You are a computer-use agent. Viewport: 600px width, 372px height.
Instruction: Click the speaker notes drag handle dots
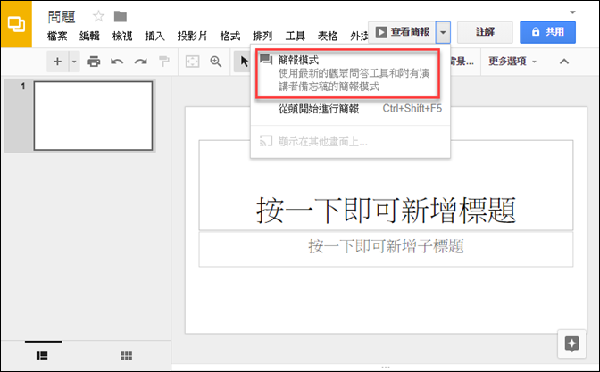[386, 367]
